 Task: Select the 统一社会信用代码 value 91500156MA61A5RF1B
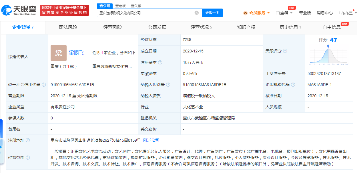pyautogui.click(x=72, y=85)
